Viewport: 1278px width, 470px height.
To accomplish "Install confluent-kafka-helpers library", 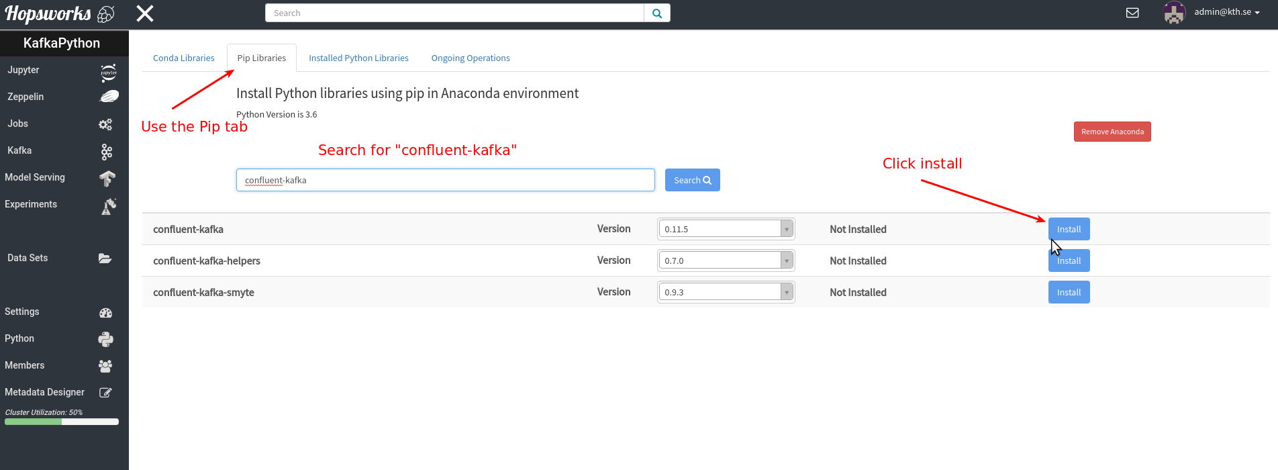I will (x=1069, y=261).
